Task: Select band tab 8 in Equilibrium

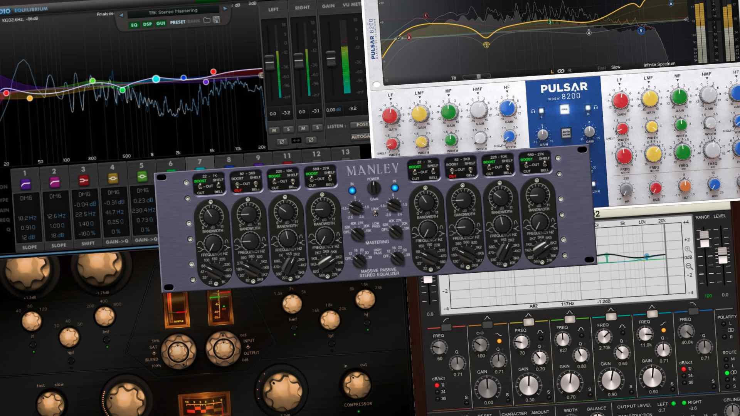Action: point(229,159)
